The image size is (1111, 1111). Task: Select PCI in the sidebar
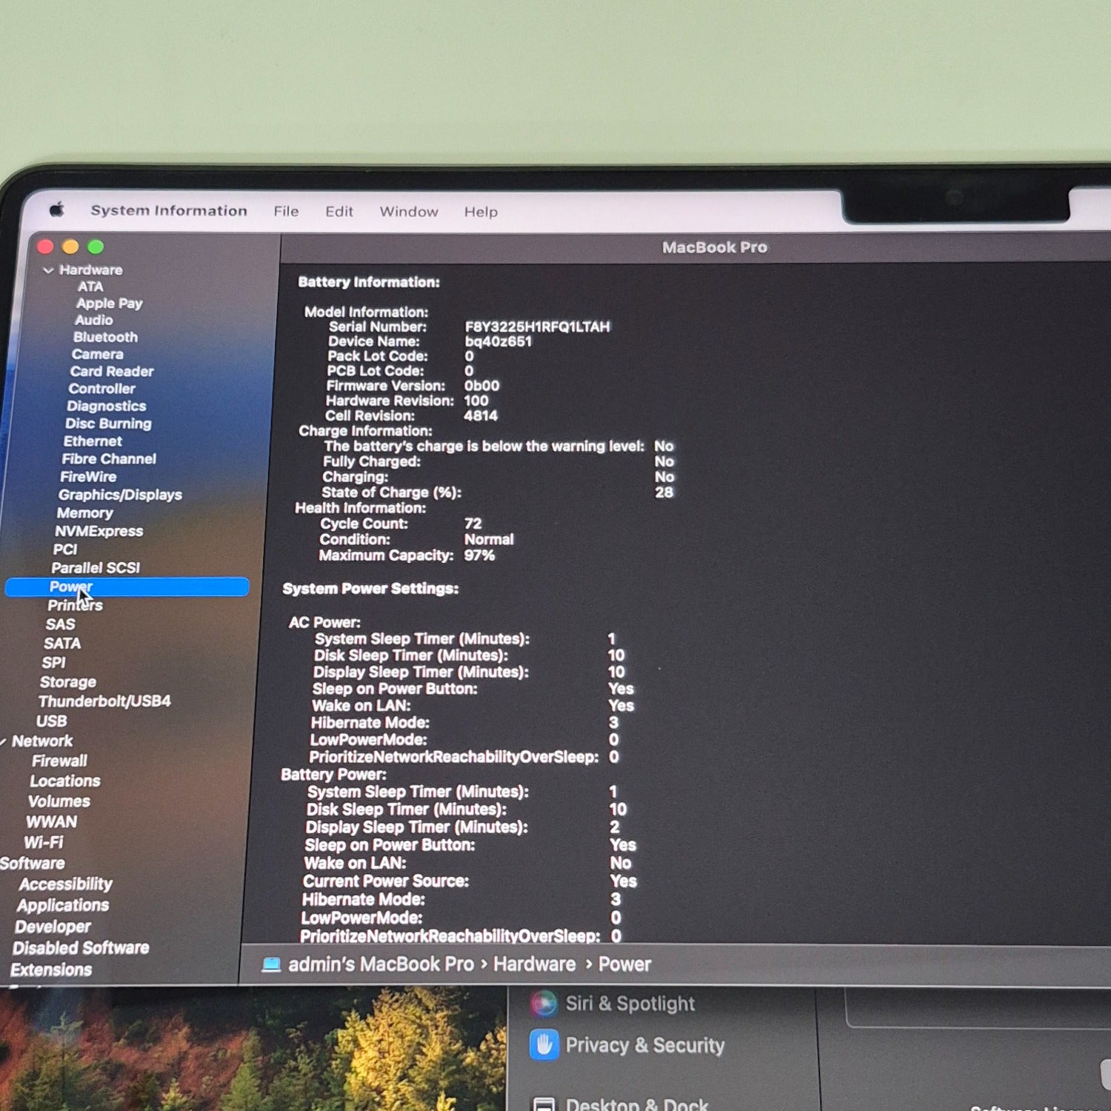65,550
